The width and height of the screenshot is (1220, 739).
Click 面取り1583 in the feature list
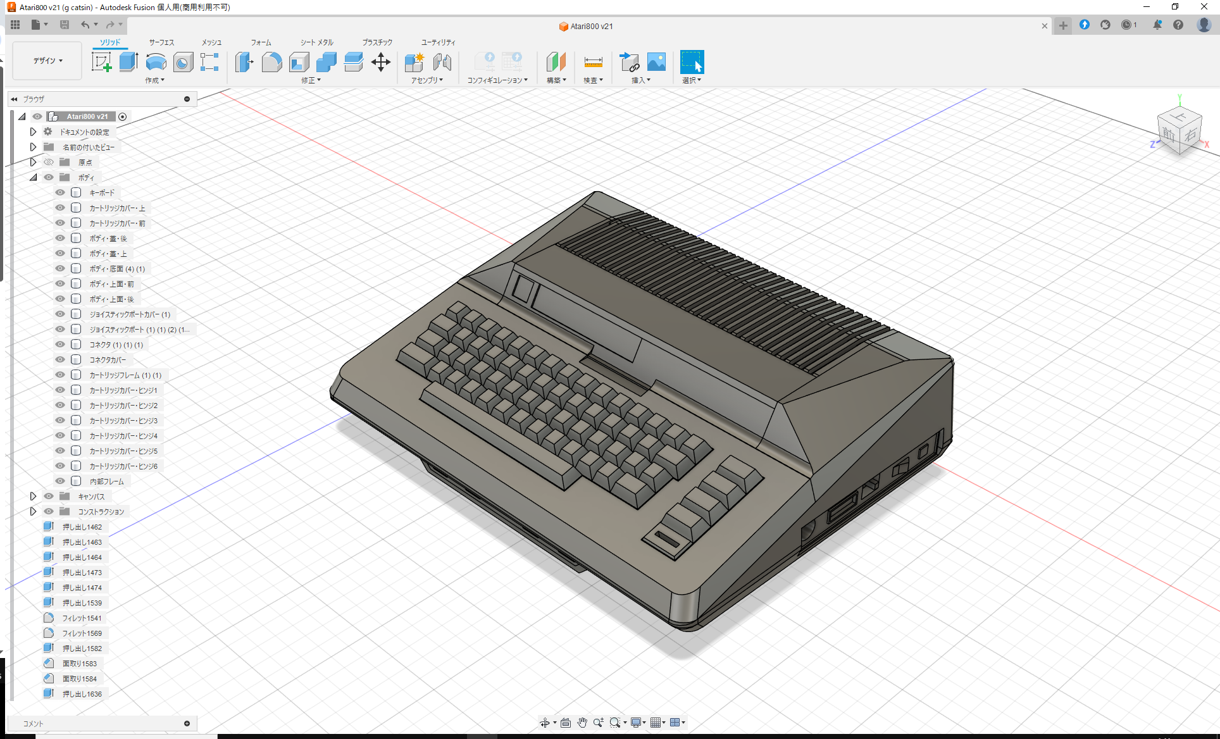pos(80,663)
